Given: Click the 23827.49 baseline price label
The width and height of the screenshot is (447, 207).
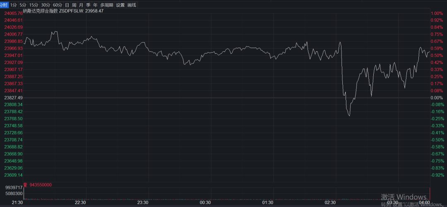Looking at the screenshot, I should pyautogui.click(x=13, y=98).
